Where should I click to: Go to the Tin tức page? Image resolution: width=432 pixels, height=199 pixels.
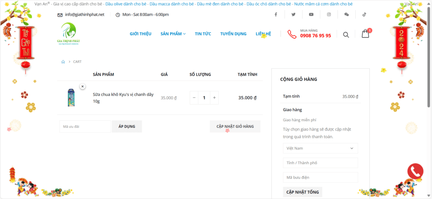[x=203, y=34]
